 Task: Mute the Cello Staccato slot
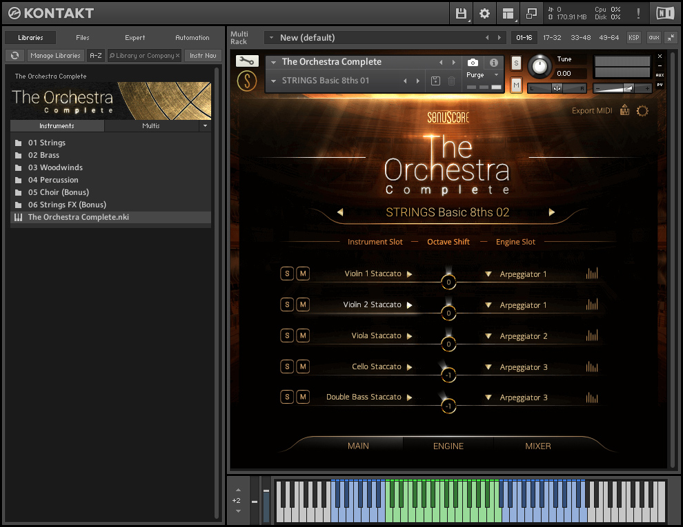(303, 366)
